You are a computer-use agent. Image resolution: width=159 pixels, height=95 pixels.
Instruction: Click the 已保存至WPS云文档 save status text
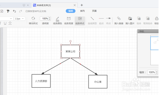(x=36, y=11)
